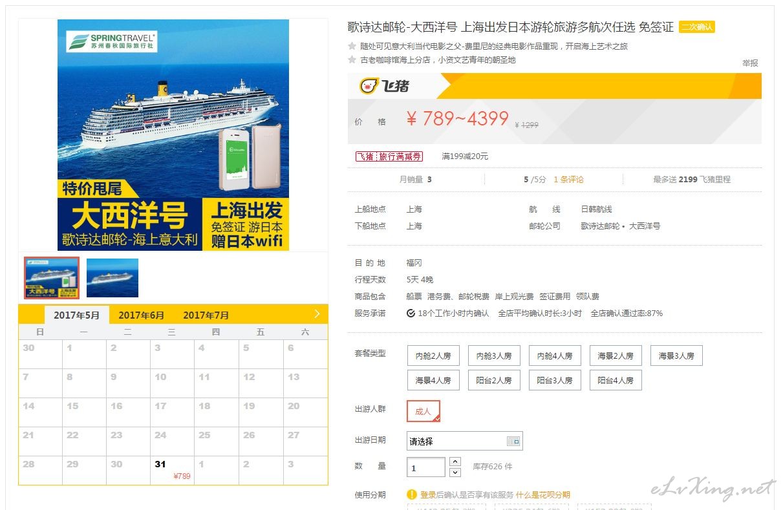Switch calendar to 2017年6月 tab
783x510 pixels.
click(142, 315)
